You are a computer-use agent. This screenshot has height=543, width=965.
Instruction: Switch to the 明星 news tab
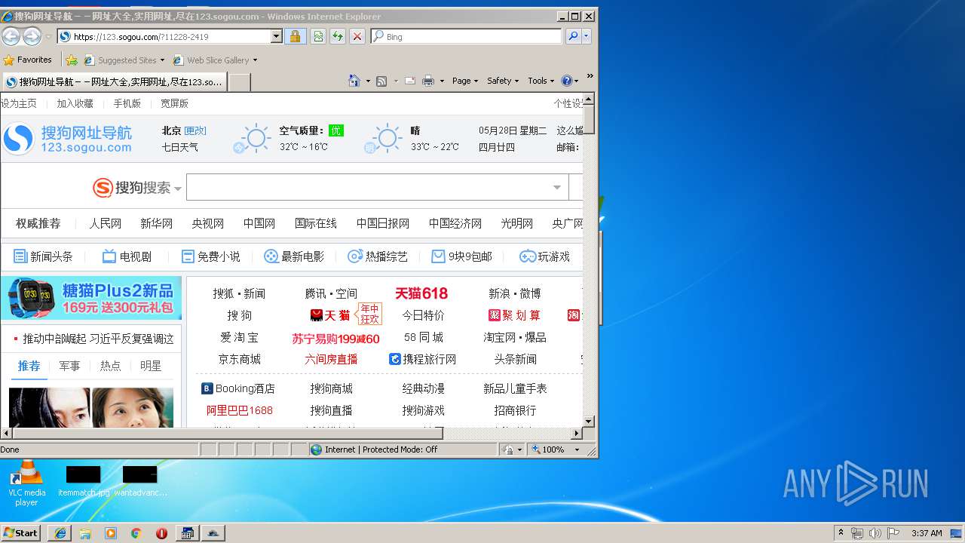click(151, 366)
